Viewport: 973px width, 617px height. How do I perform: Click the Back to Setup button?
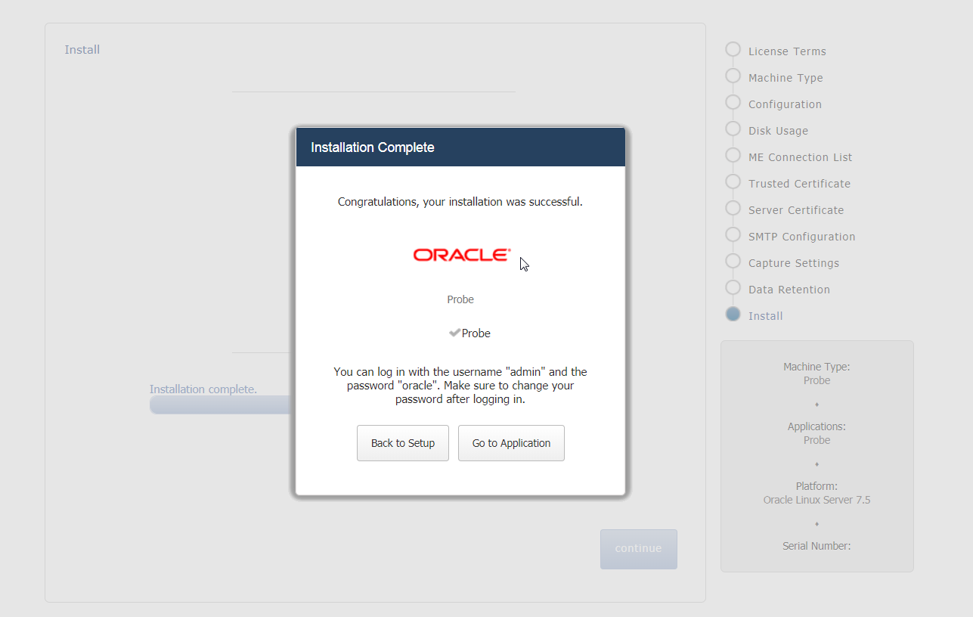403,443
